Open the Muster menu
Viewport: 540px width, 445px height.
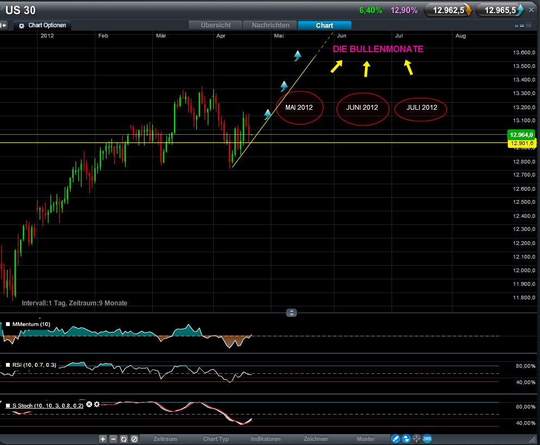(366, 439)
